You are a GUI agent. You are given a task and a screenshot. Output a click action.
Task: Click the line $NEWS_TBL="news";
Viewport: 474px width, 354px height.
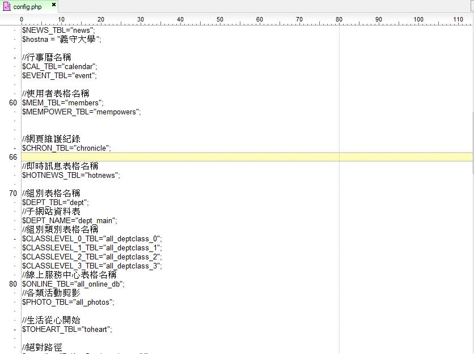click(x=58, y=30)
